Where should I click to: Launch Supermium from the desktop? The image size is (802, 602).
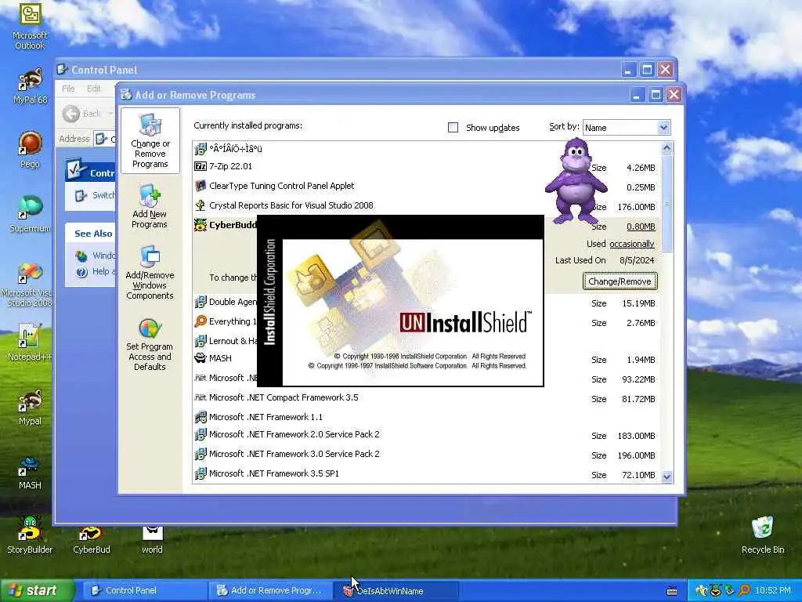(30, 214)
